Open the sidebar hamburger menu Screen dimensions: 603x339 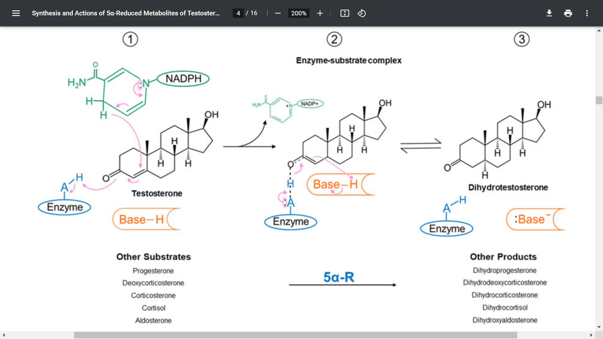click(16, 13)
